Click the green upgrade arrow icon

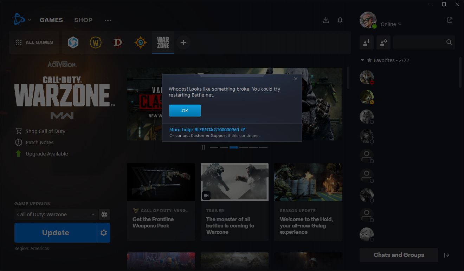18,153
